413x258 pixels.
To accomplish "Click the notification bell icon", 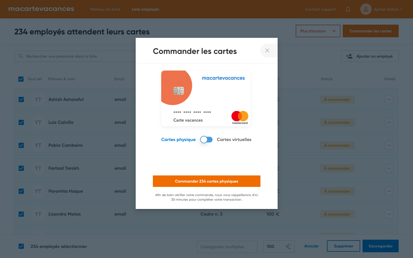I will pyautogui.click(x=348, y=9).
